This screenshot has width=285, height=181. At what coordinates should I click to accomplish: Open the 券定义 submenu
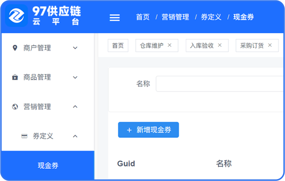[48, 136]
